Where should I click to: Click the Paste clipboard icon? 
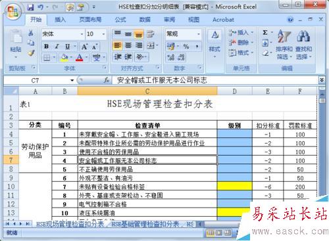click(16, 36)
